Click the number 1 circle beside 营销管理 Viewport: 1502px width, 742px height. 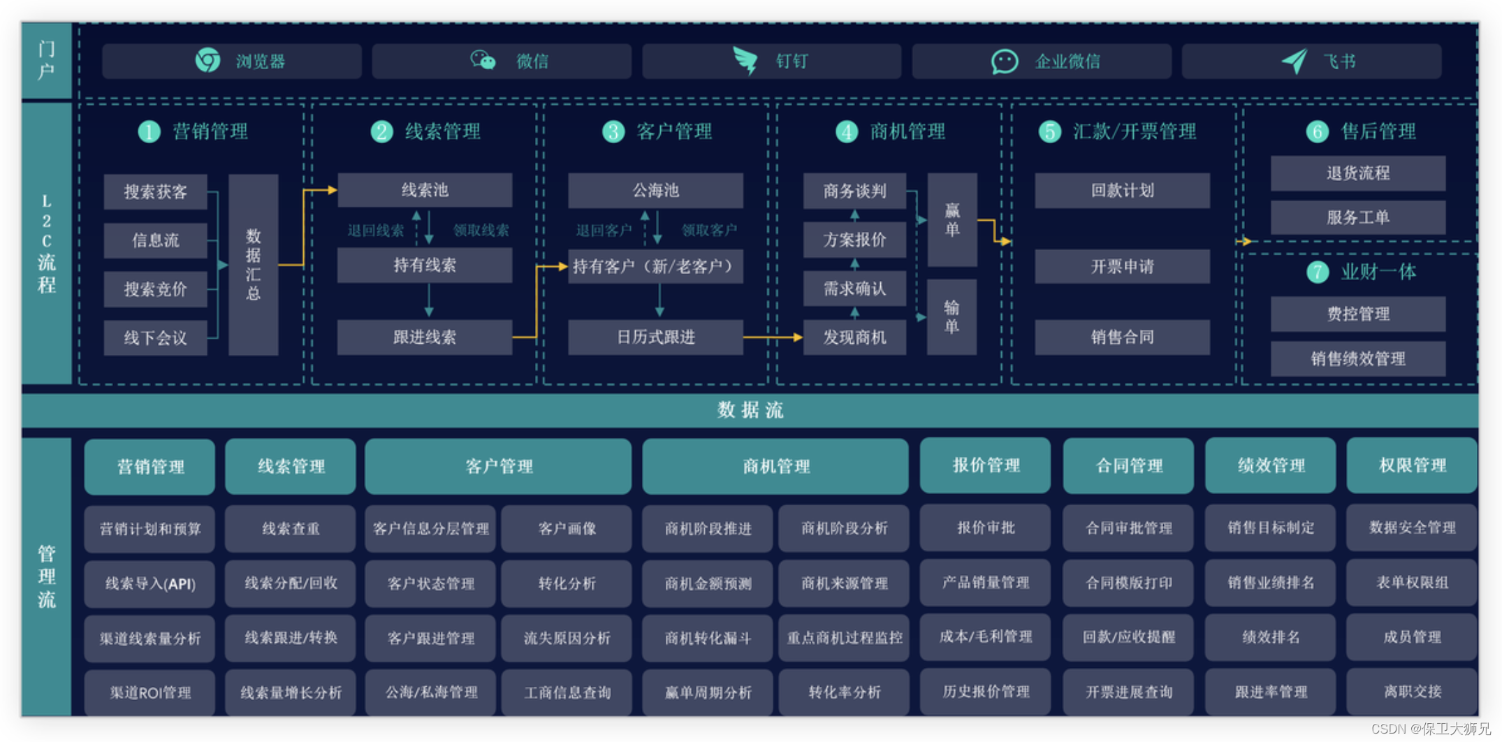point(149,131)
